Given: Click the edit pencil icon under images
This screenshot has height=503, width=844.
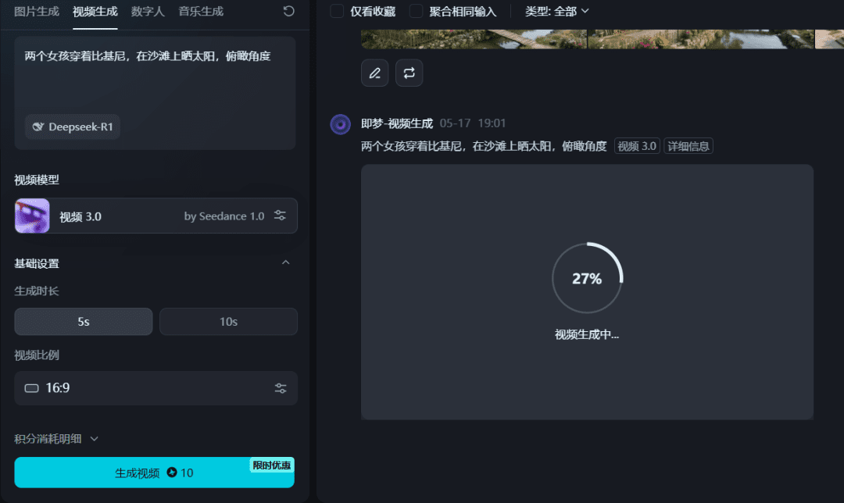Looking at the screenshot, I should 374,73.
